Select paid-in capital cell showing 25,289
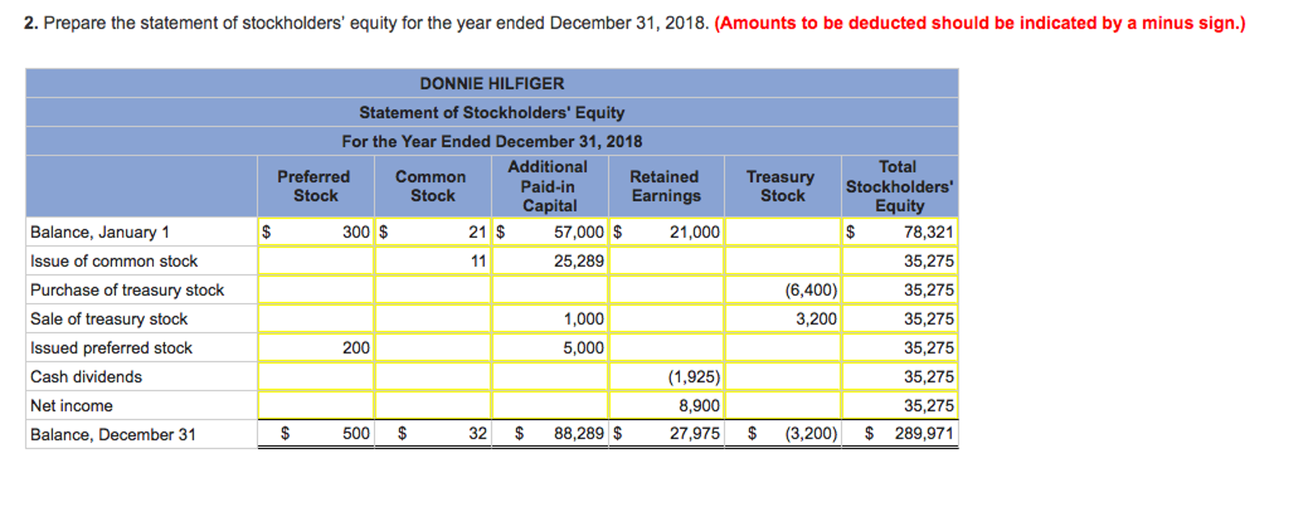 [x=550, y=261]
